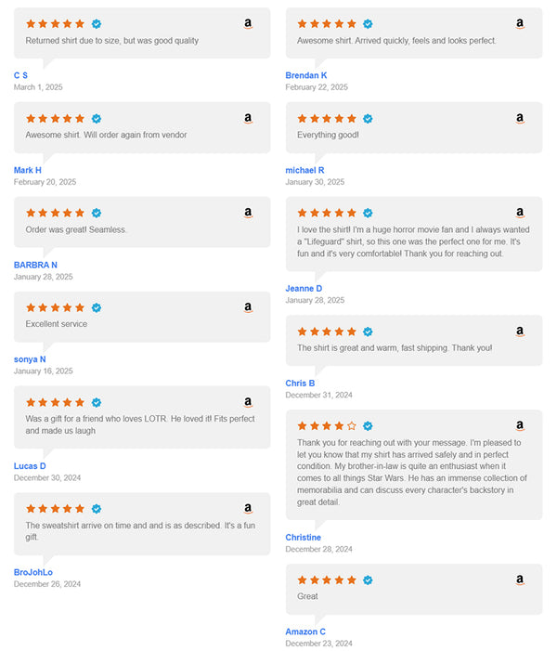This screenshot has width=557, height=651.
Task: Open reviewer name Jeanne D
Action: coord(303,289)
